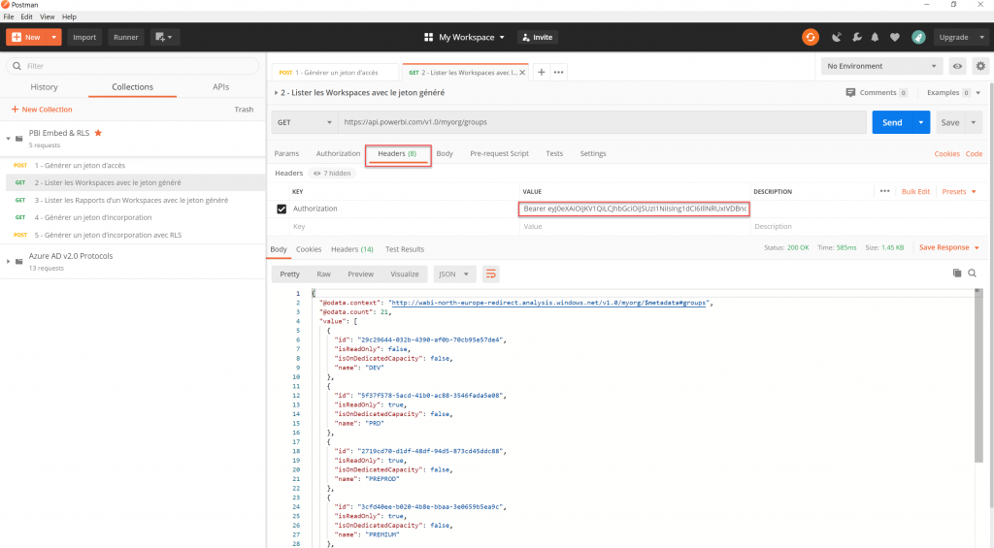Image resolution: width=994 pixels, height=548 pixels.
Task: Click the Runner button
Action: (125, 38)
